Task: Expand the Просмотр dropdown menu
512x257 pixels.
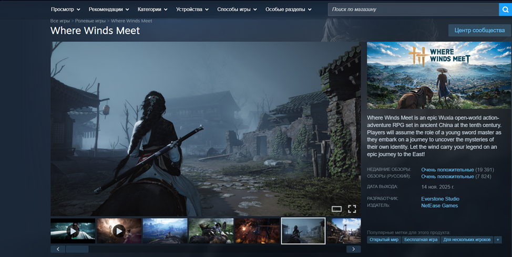Action: [x=66, y=9]
